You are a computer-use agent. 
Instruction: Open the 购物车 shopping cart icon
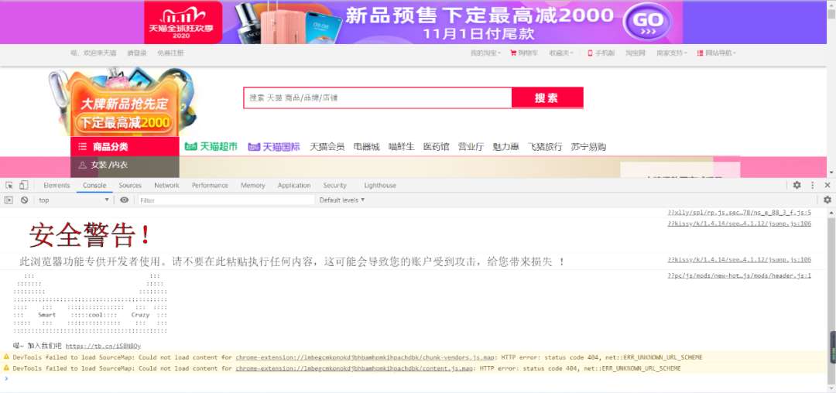[x=513, y=53]
